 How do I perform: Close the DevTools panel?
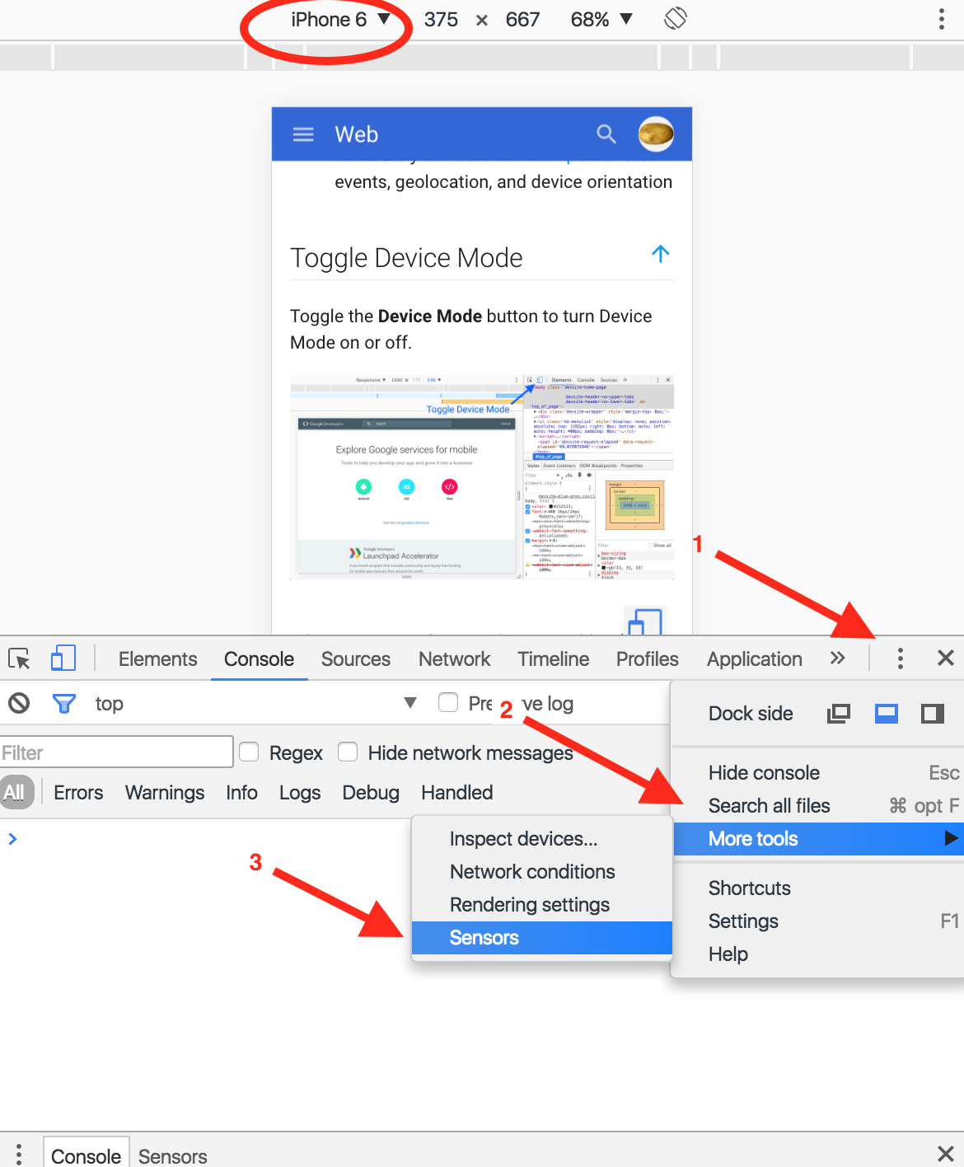pos(945,658)
